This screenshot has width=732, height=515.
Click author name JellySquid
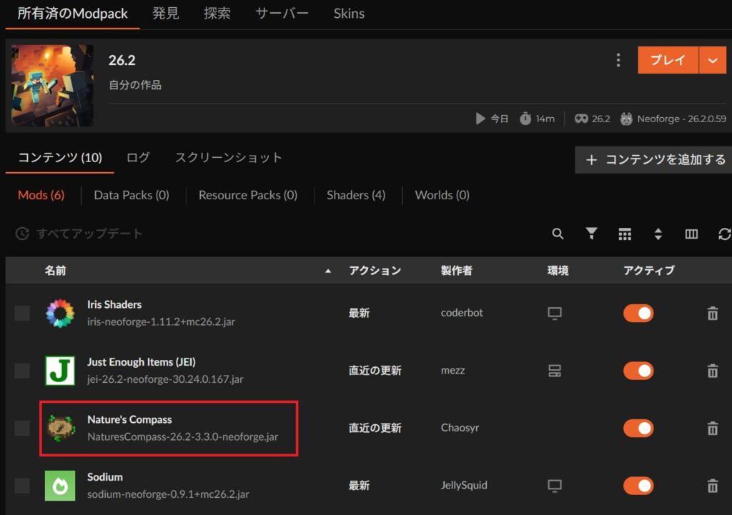pyautogui.click(x=464, y=485)
